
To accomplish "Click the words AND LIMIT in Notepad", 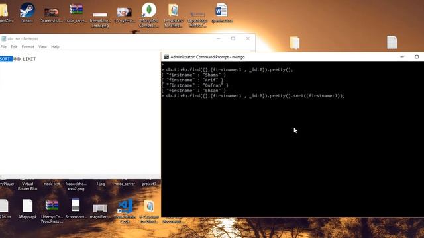I will point(25,59).
